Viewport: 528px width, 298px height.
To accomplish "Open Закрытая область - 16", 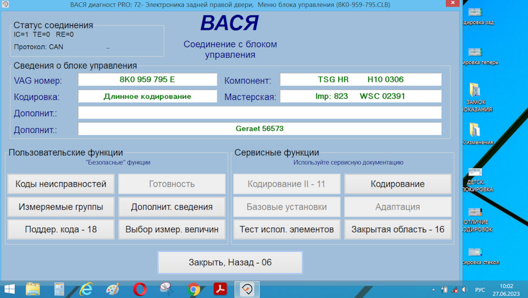I will [x=398, y=229].
